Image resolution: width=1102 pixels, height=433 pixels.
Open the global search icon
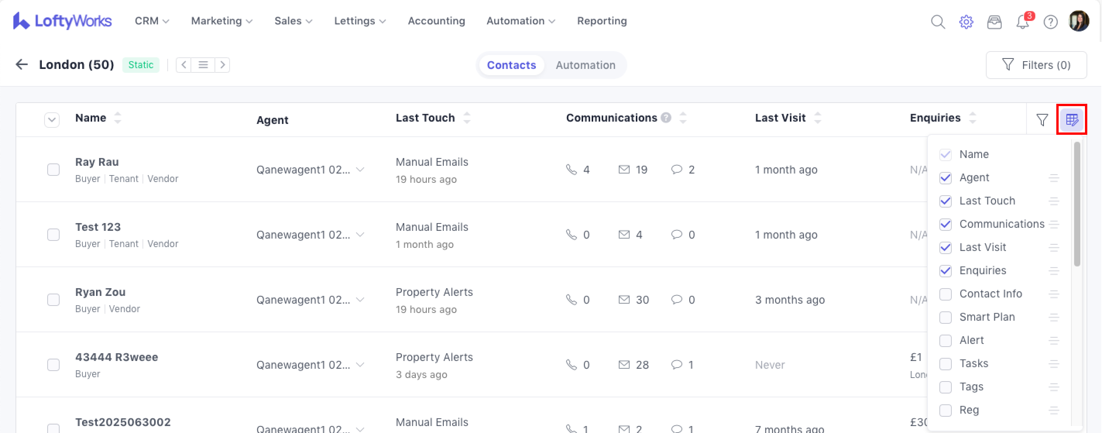(938, 21)
